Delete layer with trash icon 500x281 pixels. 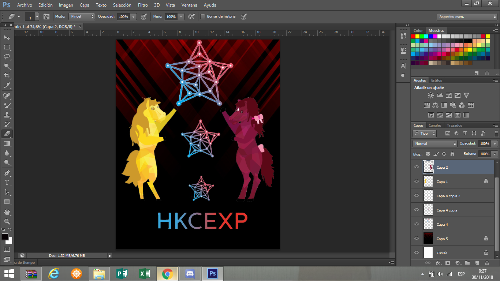click(487, 263)
